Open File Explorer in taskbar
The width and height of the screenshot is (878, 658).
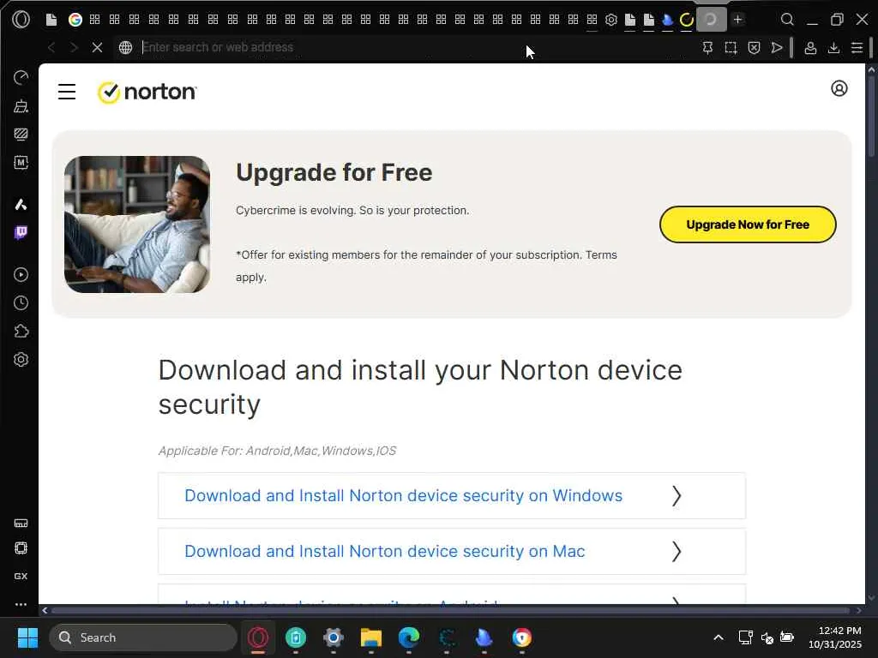pyautogui.click(x=370, y=637)
